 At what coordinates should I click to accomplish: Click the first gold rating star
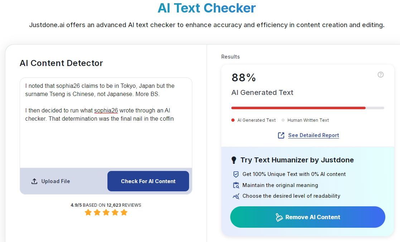coord(88,213)
